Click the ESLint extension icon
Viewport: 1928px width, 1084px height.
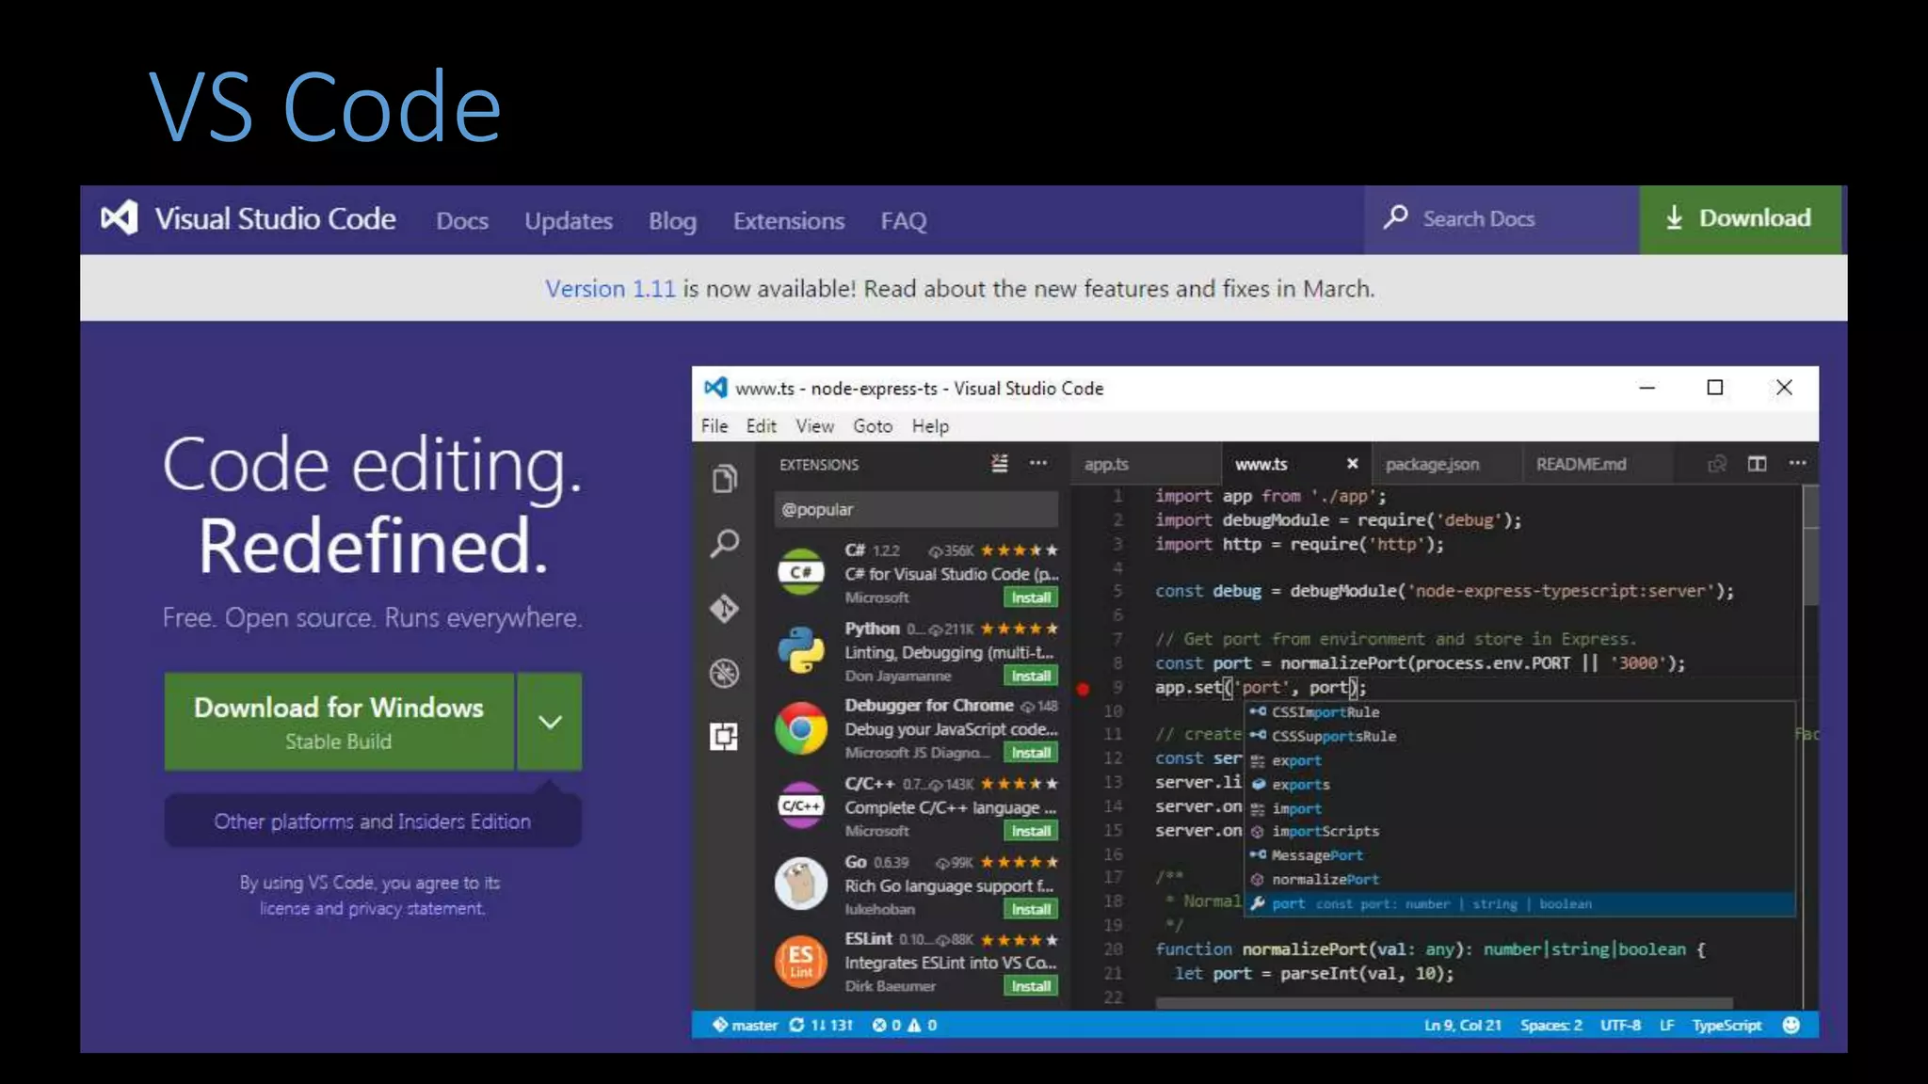pyautogui.click(x=801, y=961)
